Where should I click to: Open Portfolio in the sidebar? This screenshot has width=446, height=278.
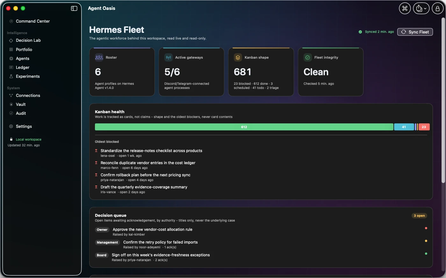(x=24, y=50)
